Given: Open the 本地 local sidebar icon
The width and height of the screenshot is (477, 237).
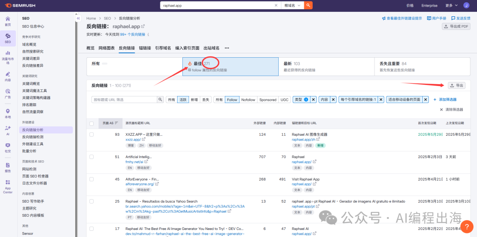Looking at the screenshot, I should [8, 114].
